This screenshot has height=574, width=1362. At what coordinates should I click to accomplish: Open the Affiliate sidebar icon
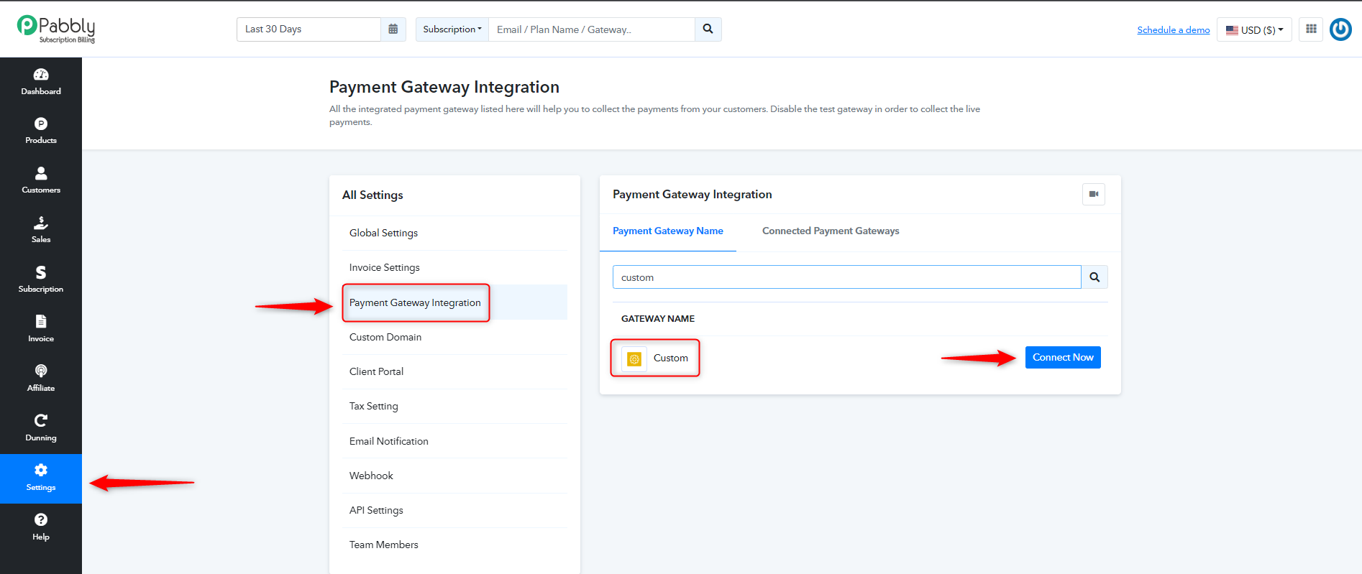pos(41,379)
